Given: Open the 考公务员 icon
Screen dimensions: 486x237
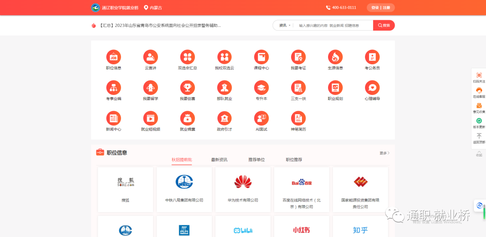Looking at the screenshot, I should (372, 57).
